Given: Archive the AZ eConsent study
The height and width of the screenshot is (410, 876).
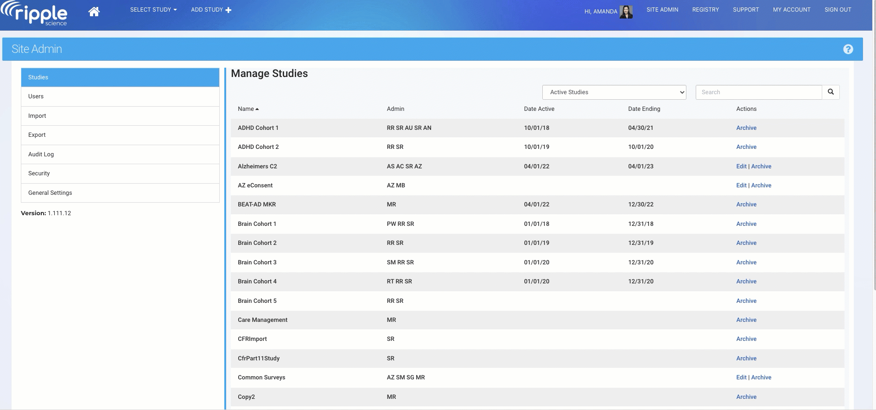Looking at the screenshot, I should coord(761,186).
